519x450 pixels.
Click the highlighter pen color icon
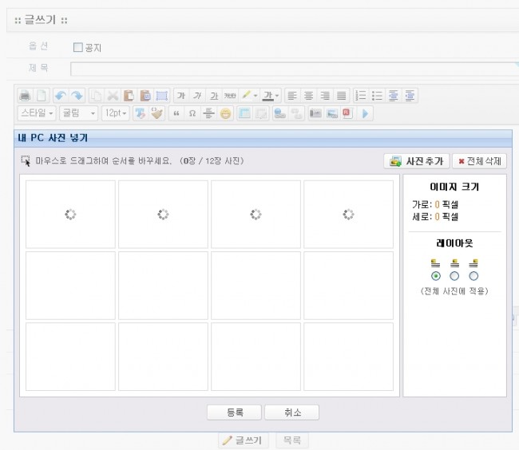[x=246, y=96]
